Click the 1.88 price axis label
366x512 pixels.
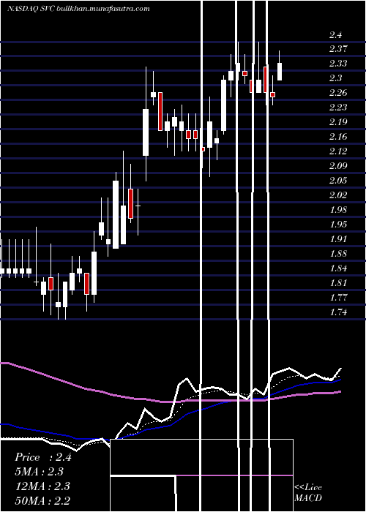[338, 254]
